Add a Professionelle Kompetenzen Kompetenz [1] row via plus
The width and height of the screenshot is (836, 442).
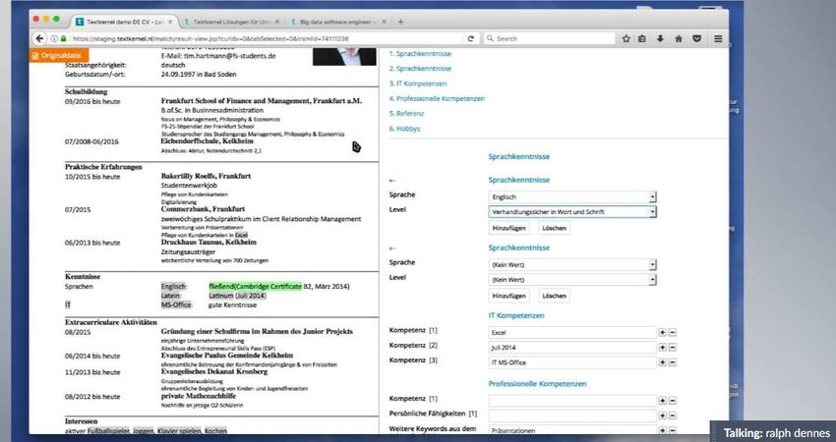click(x=662, y=401)
